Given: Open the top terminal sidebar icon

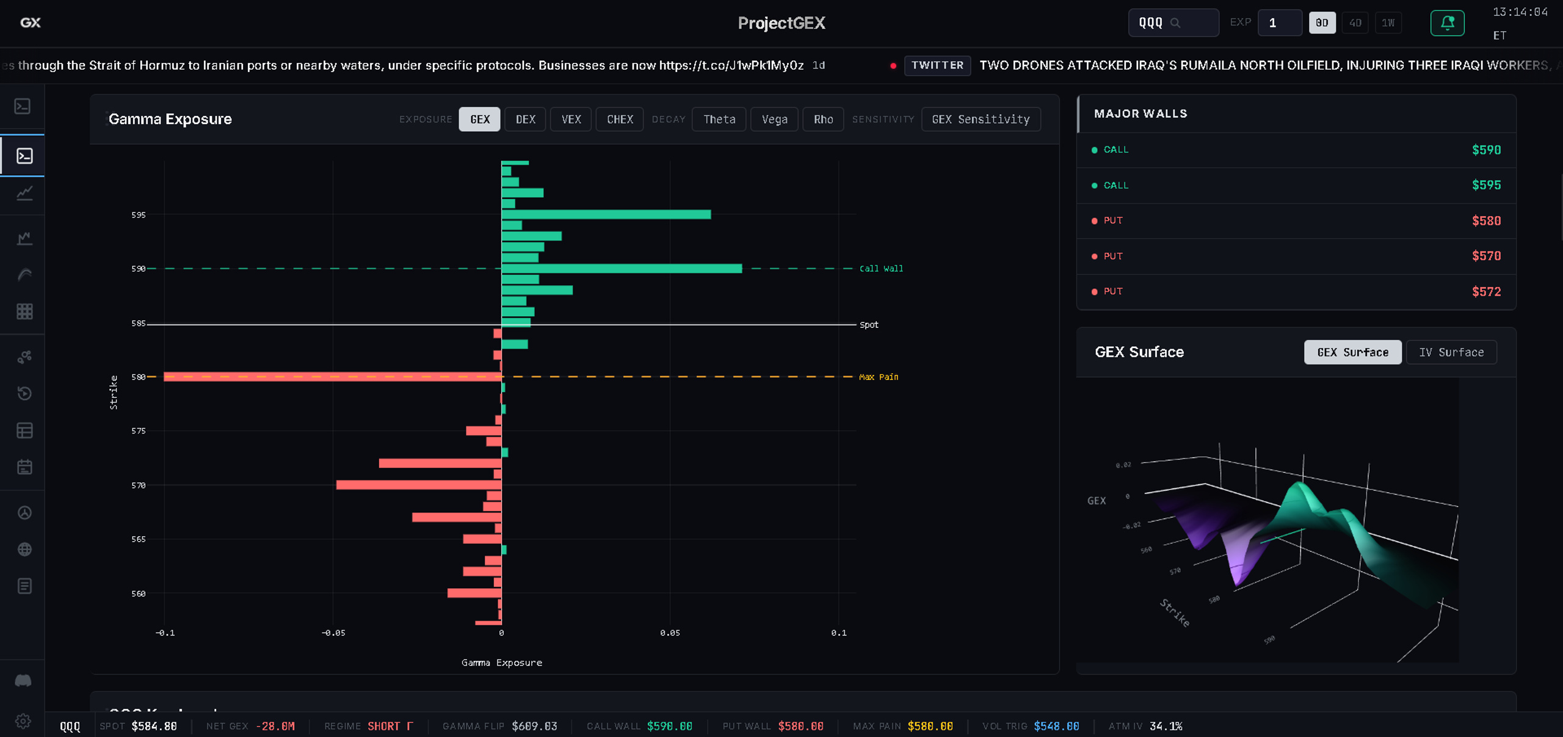Looking at the screenshot, I should click(23, 106).
